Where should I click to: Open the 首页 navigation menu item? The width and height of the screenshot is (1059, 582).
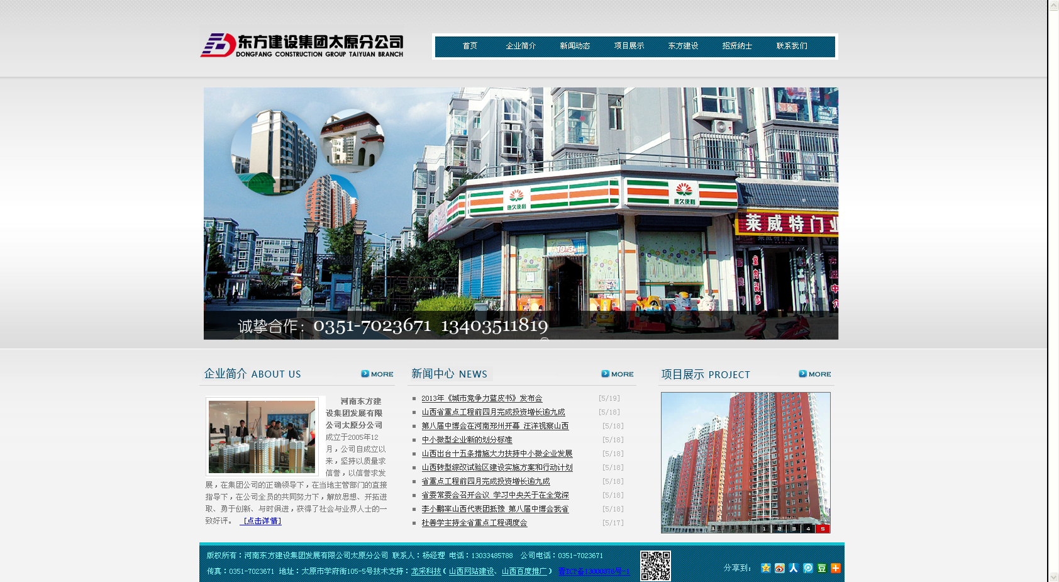pyautogui.click(x=470, y=46)
